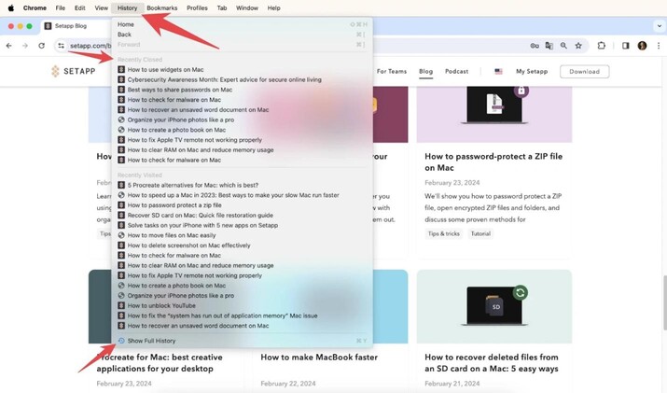
Task: Open 'How to password-protect a ZIP file on Mac'
Action: pyautogui.click(x=493, y=161)
